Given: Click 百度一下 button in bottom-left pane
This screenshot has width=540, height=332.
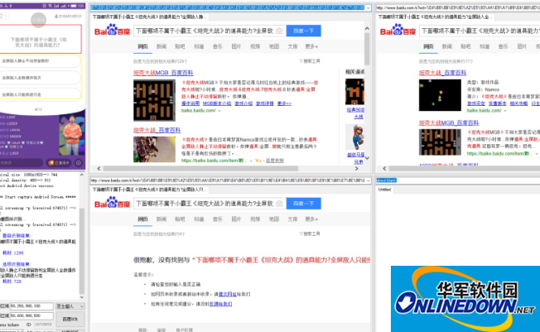Looking at the screenshot, I should point(303,204).
